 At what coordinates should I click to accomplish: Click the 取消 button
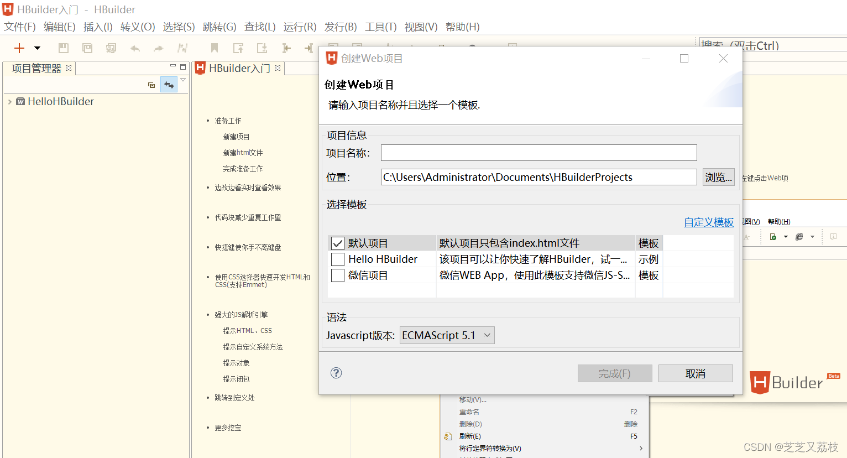696,373
